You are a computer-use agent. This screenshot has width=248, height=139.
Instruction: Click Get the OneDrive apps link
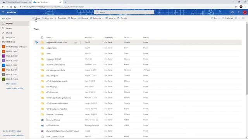[x=12, y=131]
